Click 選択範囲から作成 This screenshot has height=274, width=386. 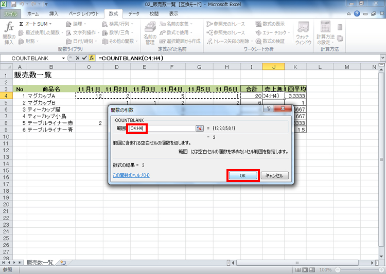coord(180,41)
